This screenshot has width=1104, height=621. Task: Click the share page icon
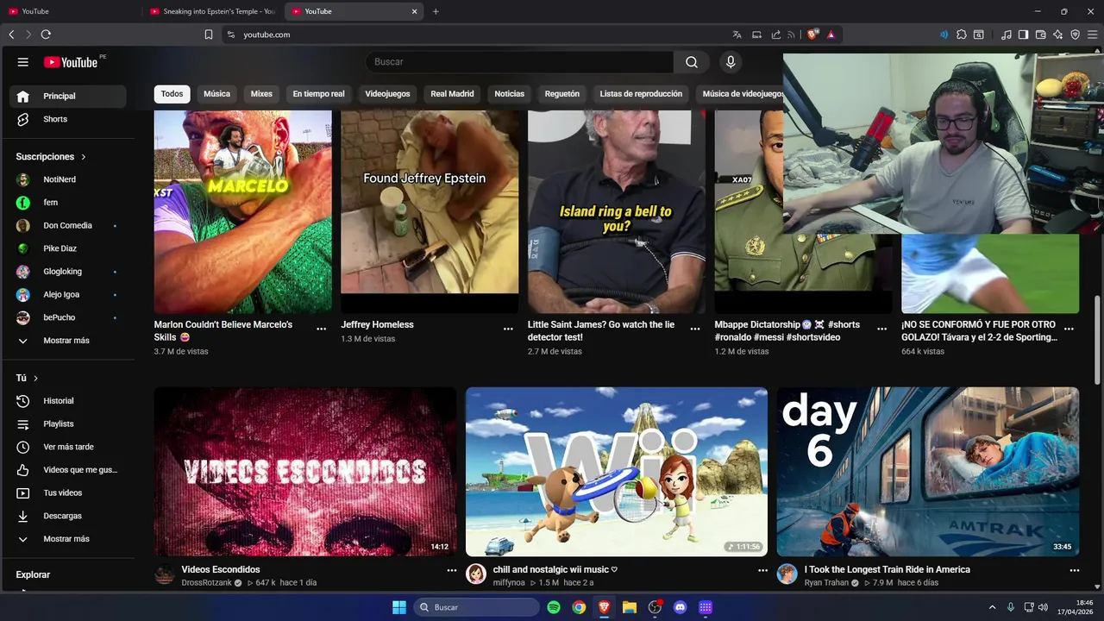pyautogui.click(x=776, y=34)
